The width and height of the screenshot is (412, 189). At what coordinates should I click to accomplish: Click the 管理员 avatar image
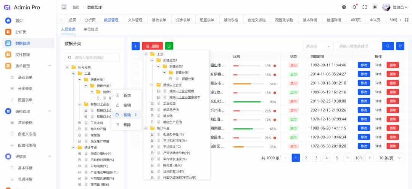(x=386, y=7)
